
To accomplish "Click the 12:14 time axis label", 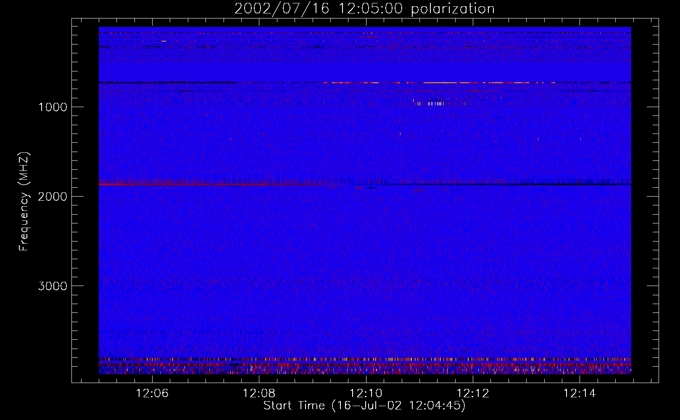I will click(580, 394).
